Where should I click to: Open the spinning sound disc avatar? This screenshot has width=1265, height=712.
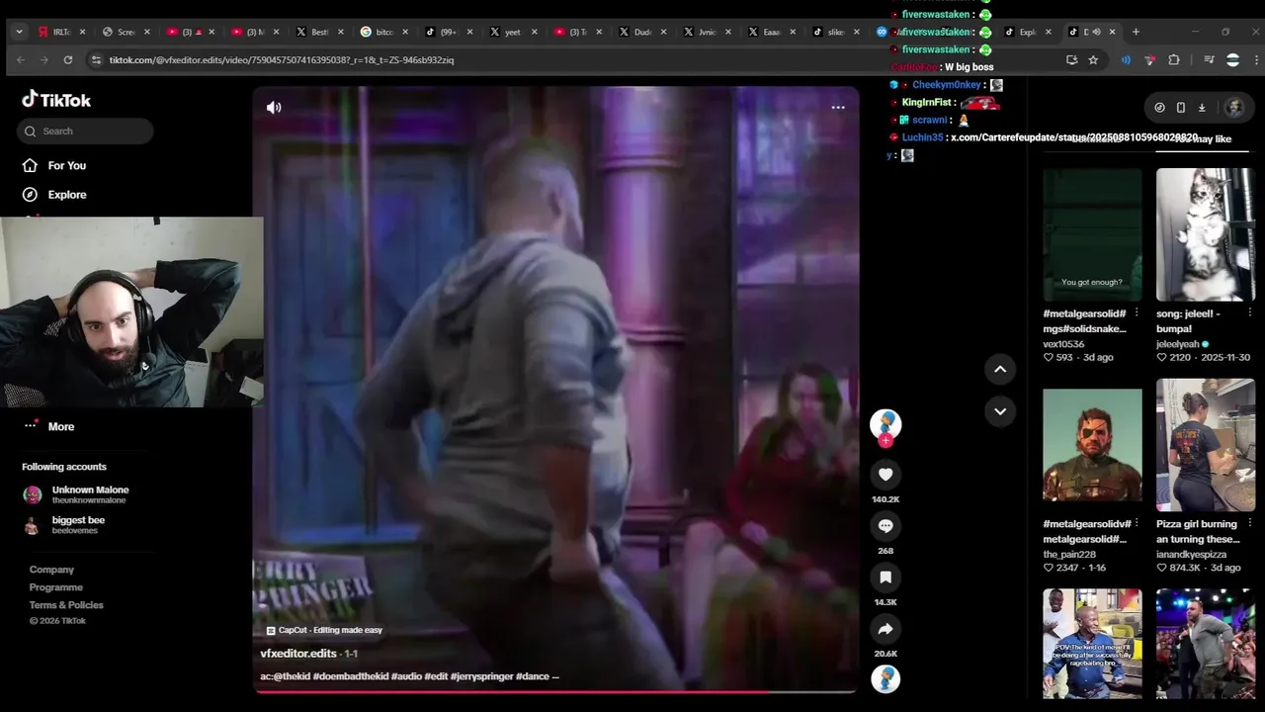pos(885,679)
